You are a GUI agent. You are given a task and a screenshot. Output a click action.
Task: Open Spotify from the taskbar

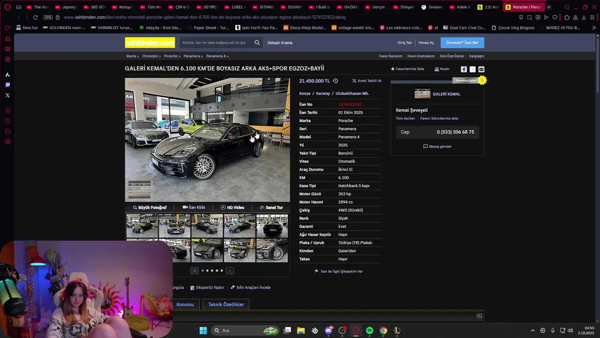pos(369,330)
